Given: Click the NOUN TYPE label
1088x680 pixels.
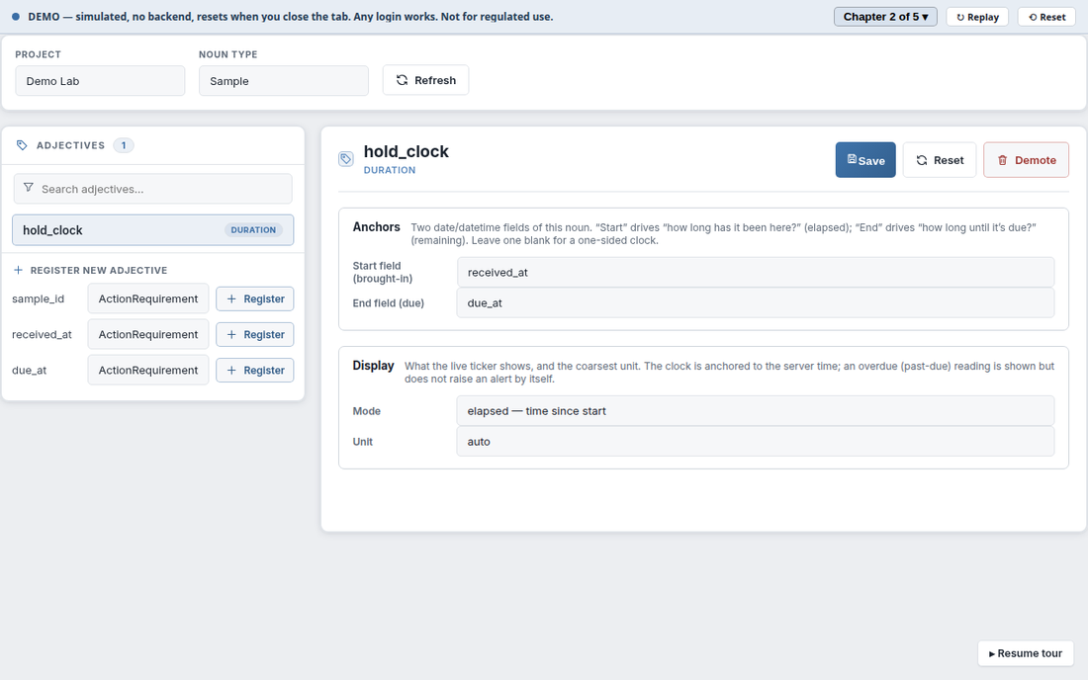Looking at the screenshot, I should (x=228, y=54).
